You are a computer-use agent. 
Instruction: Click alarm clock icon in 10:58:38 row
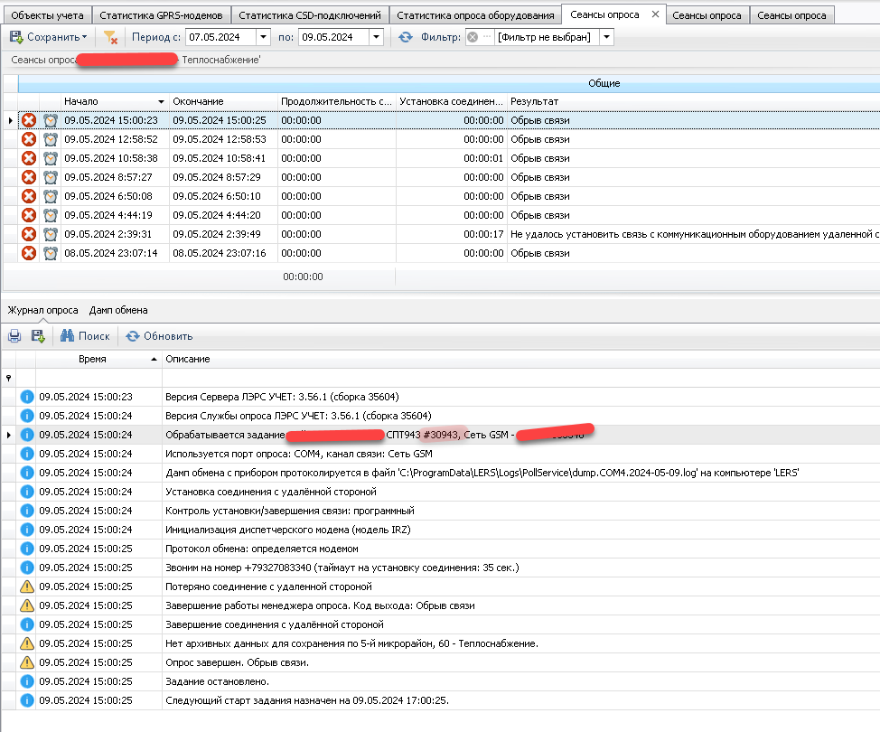(51, 158)
